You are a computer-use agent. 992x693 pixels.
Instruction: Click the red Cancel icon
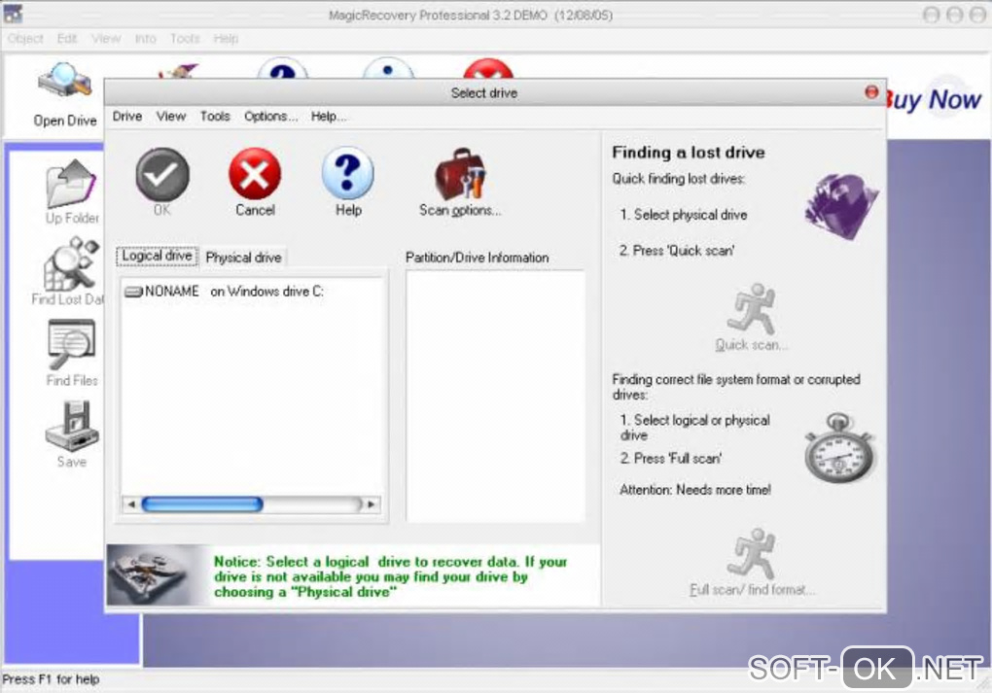(x=255, y=174)
